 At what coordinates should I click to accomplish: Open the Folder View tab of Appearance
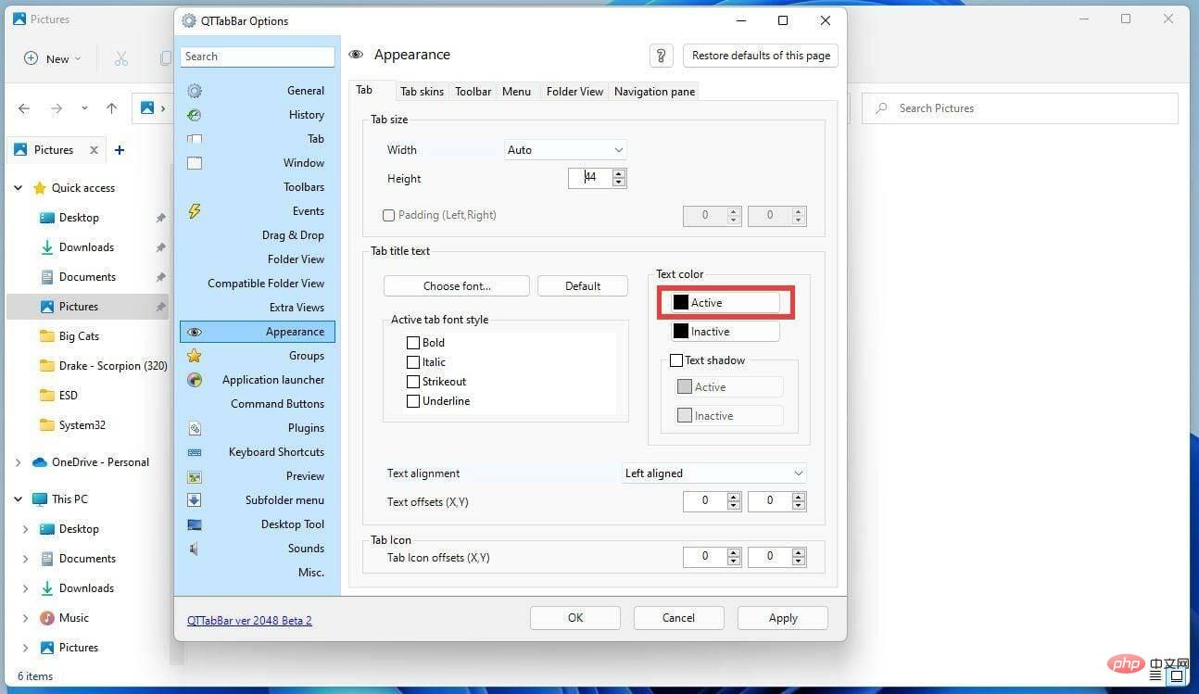(x=574, y=92)
